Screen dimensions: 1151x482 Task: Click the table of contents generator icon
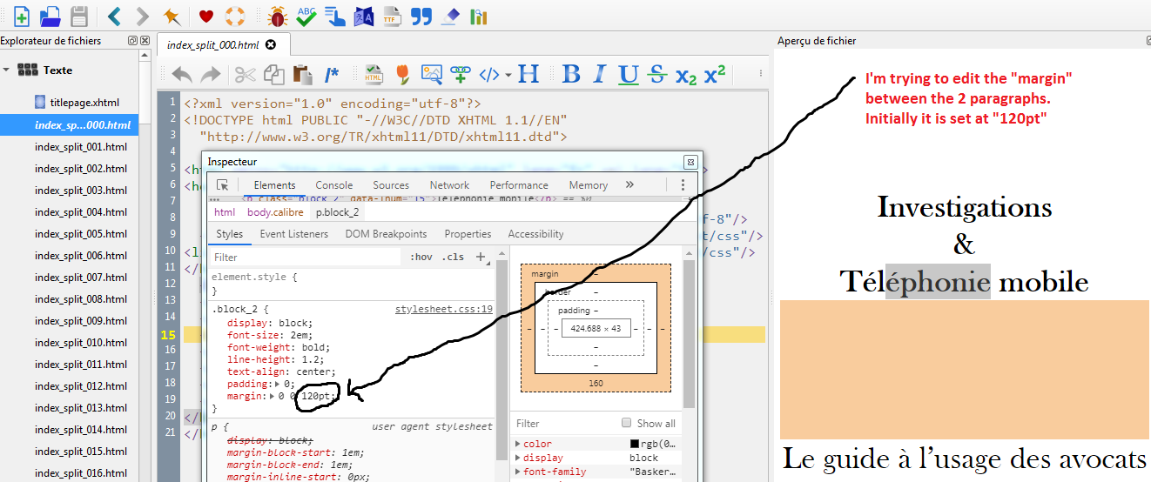point(335,16)
